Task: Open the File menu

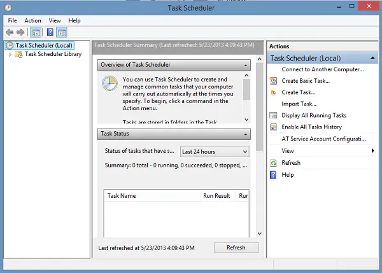Action: pyautogui.click(x=13, y=21)
